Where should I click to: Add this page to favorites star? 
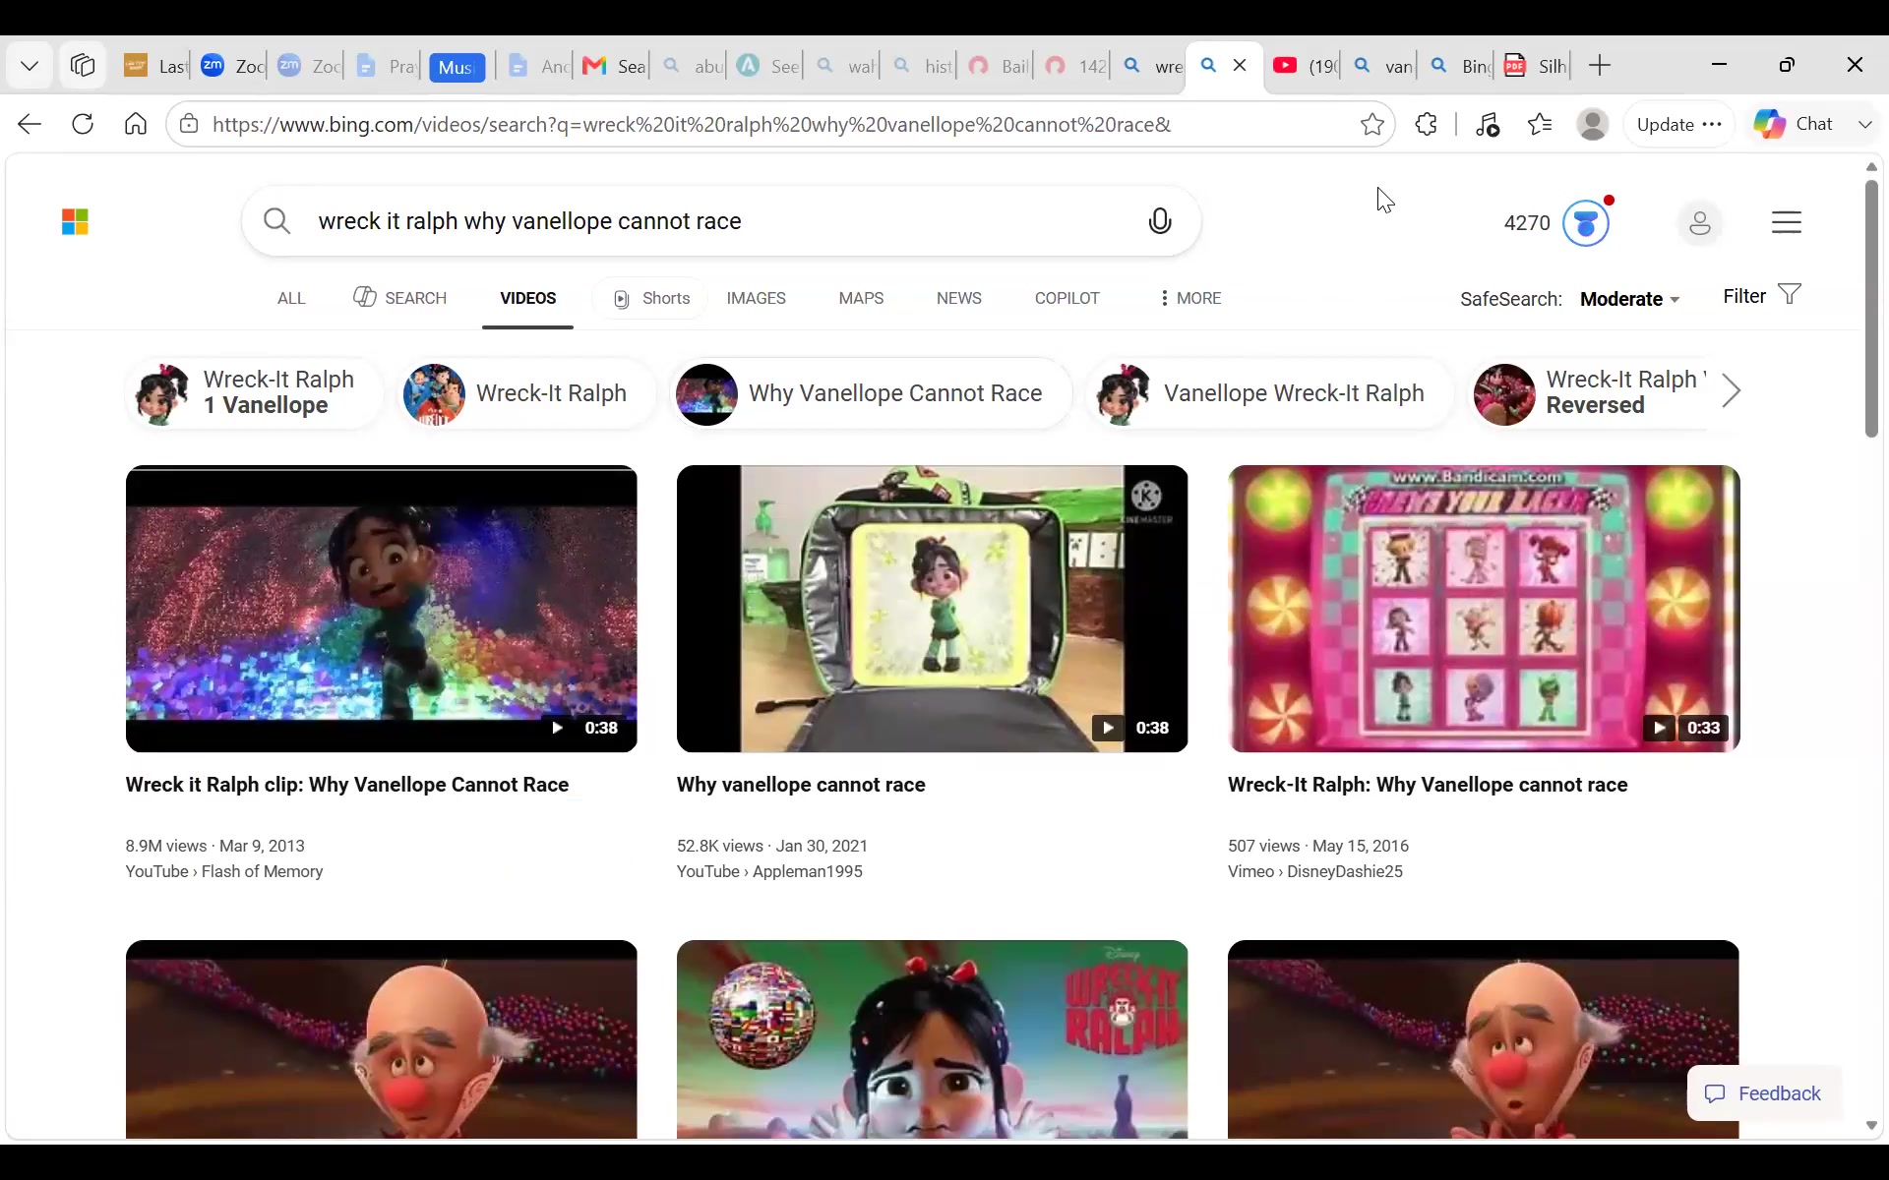click(1372, 124)
